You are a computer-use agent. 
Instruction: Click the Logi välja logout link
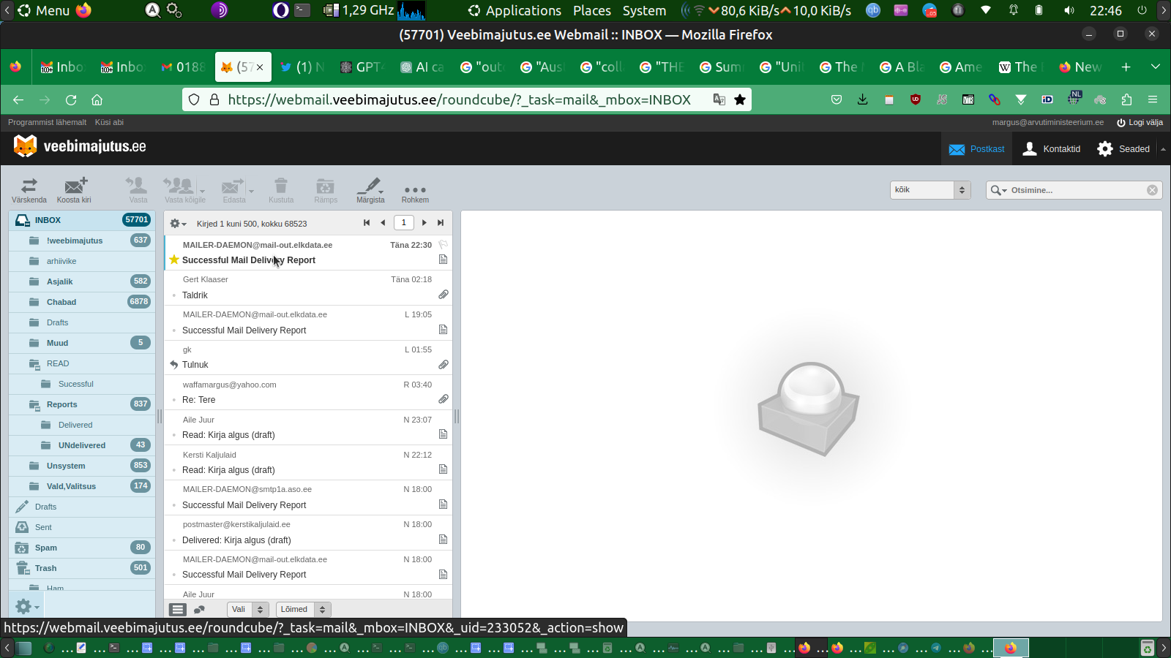point(1140,122)
